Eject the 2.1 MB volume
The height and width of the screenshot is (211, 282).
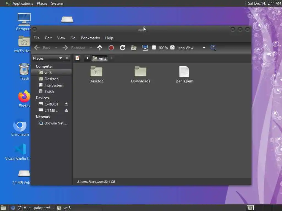(x=66, y=110)
